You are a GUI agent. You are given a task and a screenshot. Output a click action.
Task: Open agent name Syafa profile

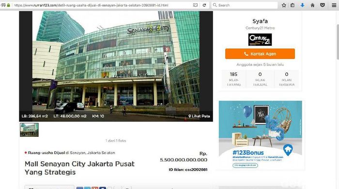coord(260,21)
